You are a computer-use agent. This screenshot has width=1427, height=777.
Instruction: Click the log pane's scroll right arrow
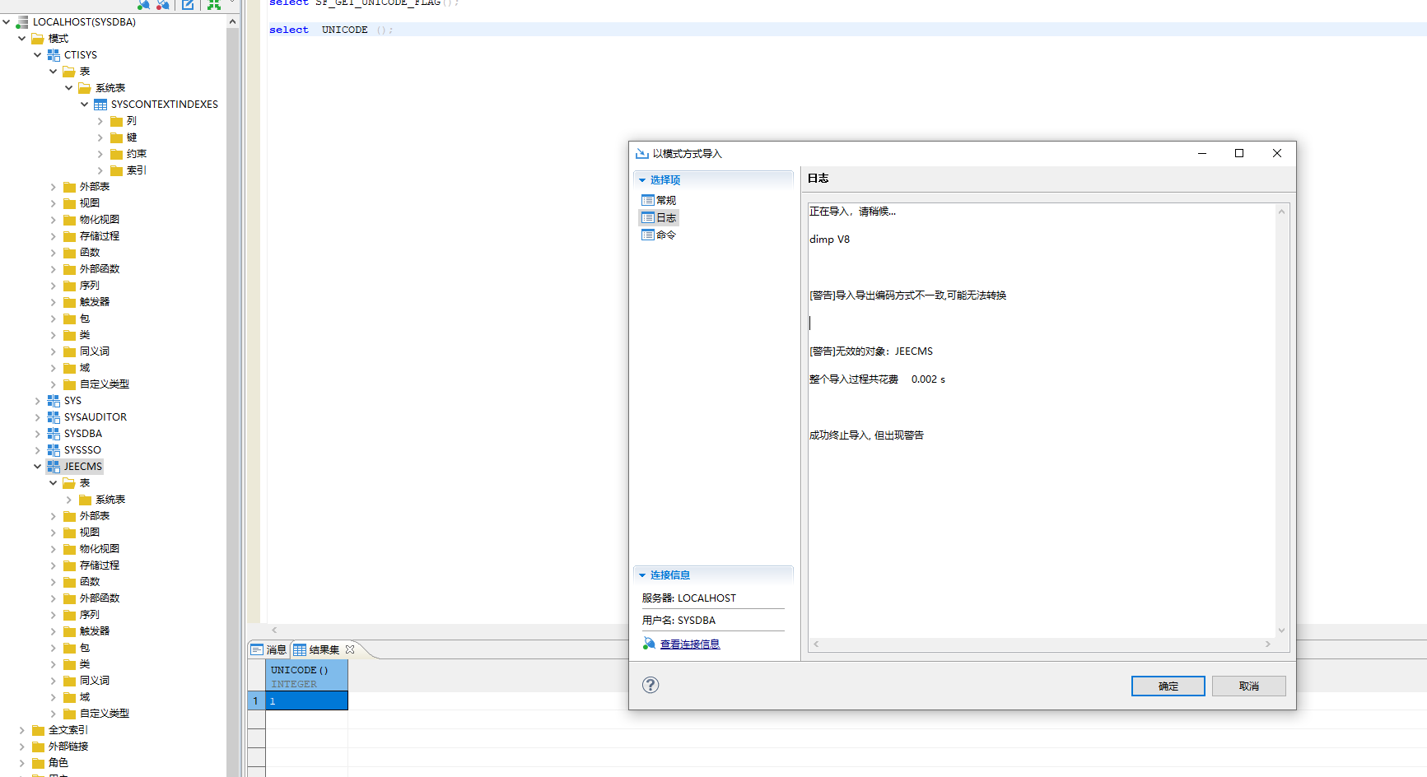1268,644
